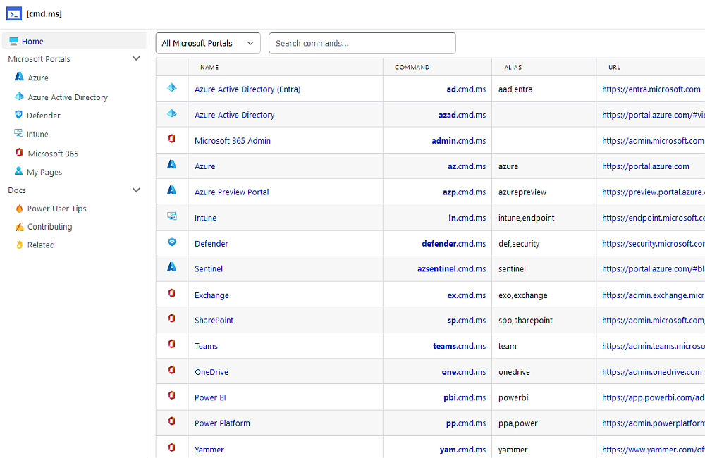The image size is (705, 458).
Task: Click the icon in the Azure Active Directory (Entra) row
Action: tap(172, 87)
